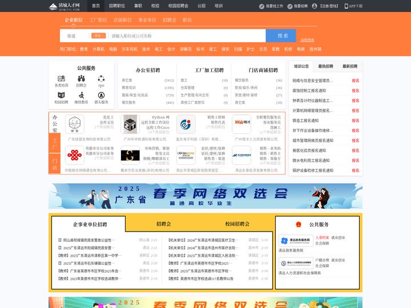Image resolution: width=411 pixels, height=308 pixels.
Task: Click the national emblem icon beside 公共服务
Action: pos(299,225)
